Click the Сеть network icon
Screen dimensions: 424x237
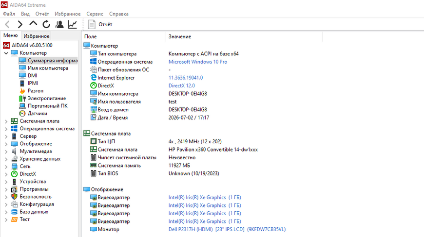pyautogui.click(x=14, y=166)
